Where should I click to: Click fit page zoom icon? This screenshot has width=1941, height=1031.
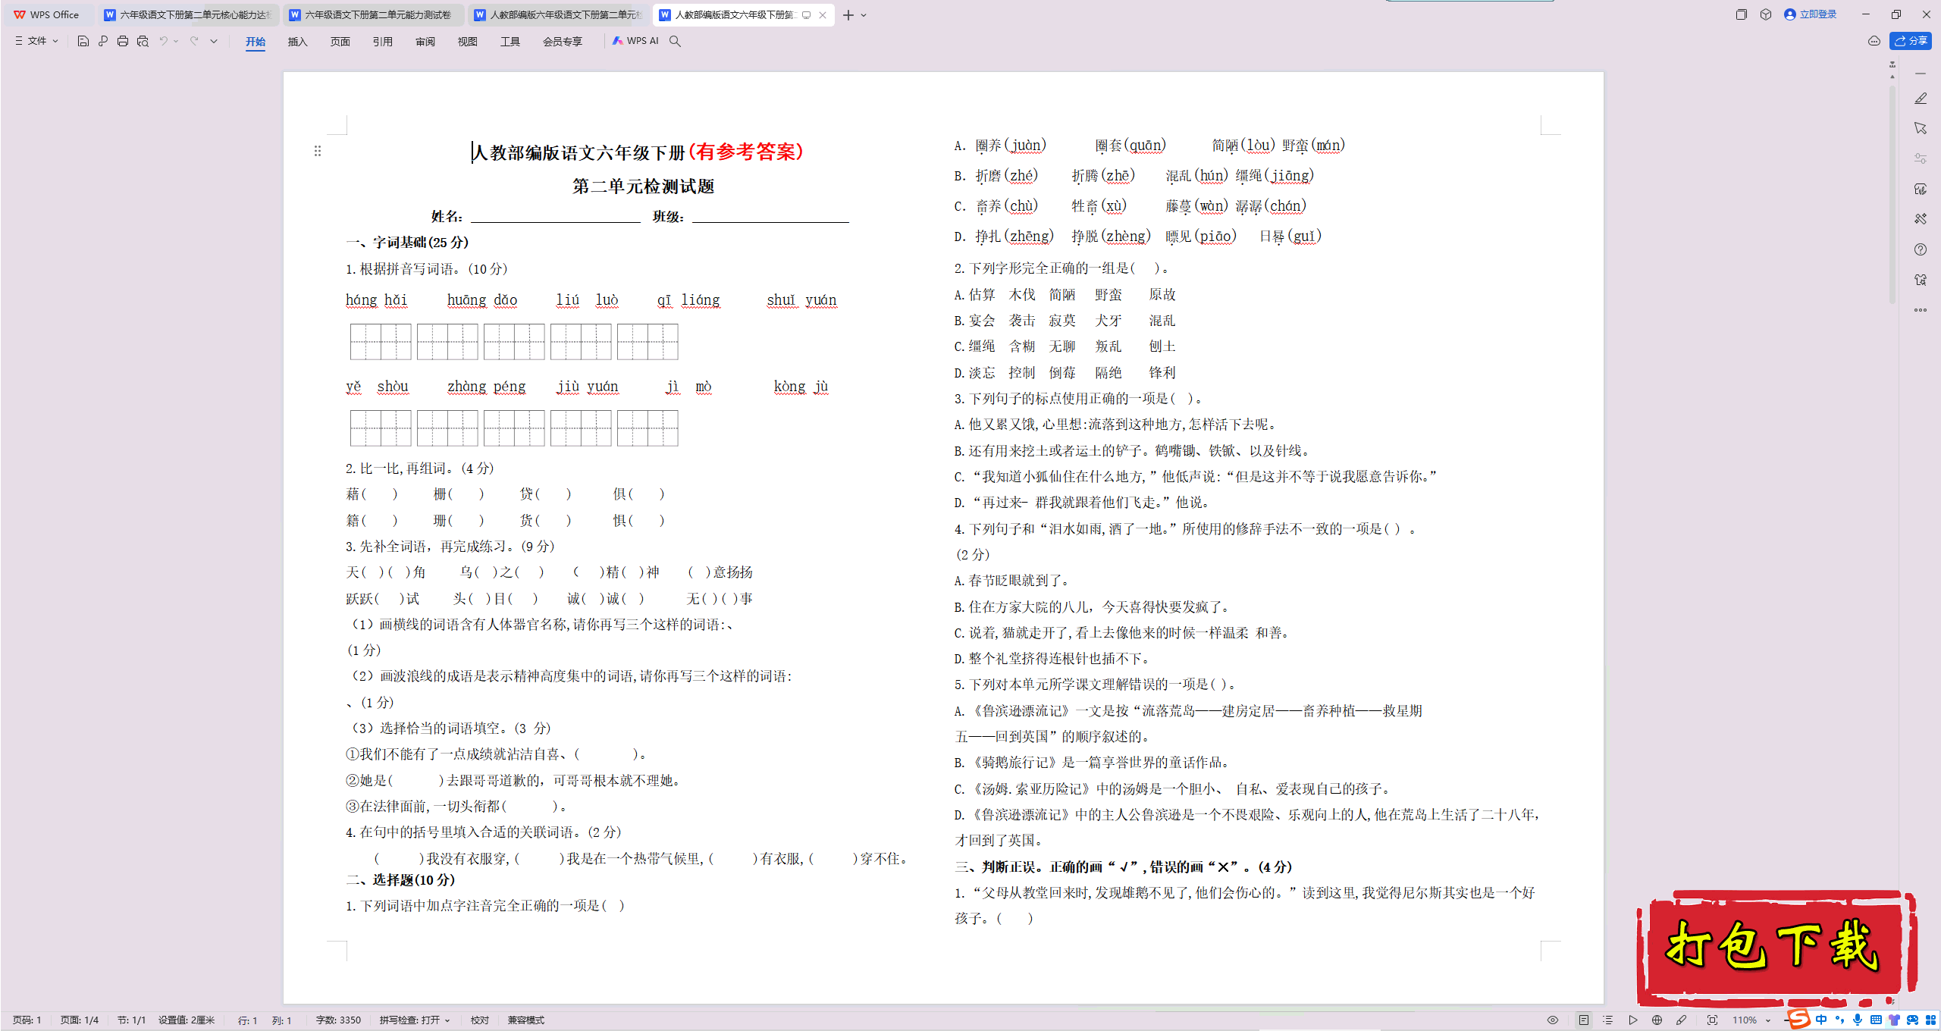pyautogui.click(x=1712, y=1020)
